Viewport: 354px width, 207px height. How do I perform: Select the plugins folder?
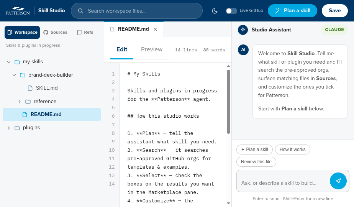tap(52, 128)
